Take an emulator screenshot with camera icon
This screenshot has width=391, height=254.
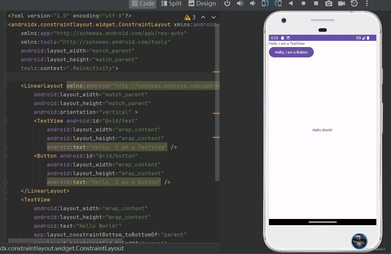click(329, 4)
